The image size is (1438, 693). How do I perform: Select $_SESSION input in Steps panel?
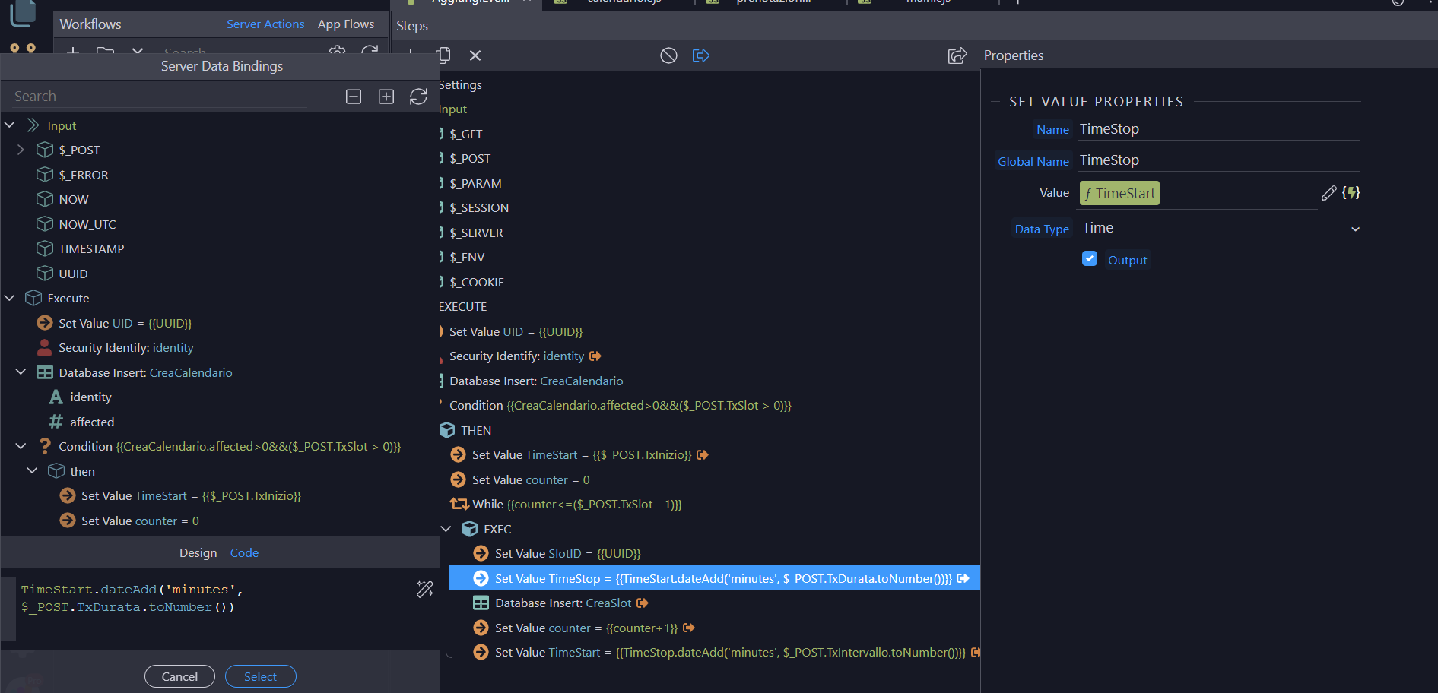coord(478,208)
